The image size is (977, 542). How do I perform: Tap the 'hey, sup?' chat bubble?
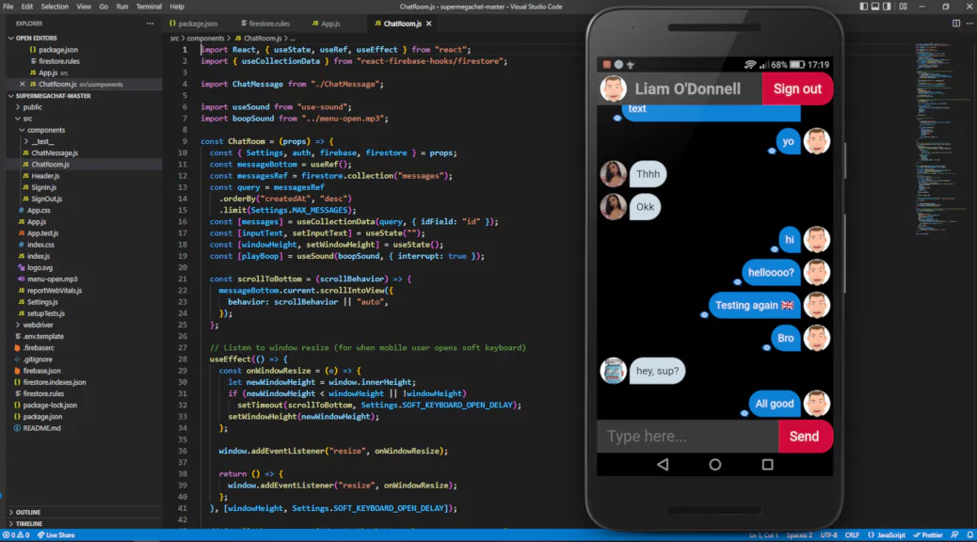(x=657, y=371)
